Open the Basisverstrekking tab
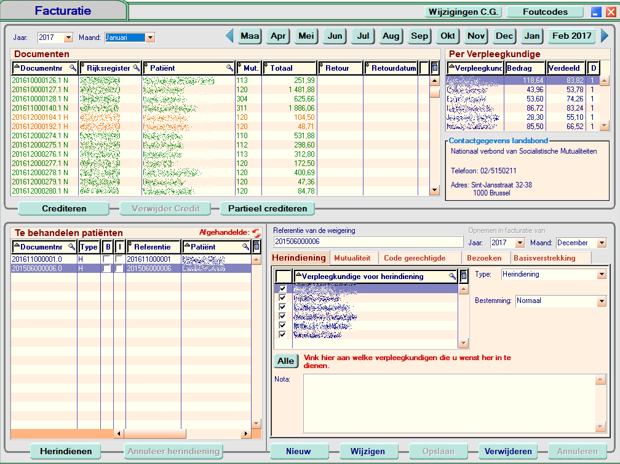This screenshot has width=620, height=464. (544, 258)
